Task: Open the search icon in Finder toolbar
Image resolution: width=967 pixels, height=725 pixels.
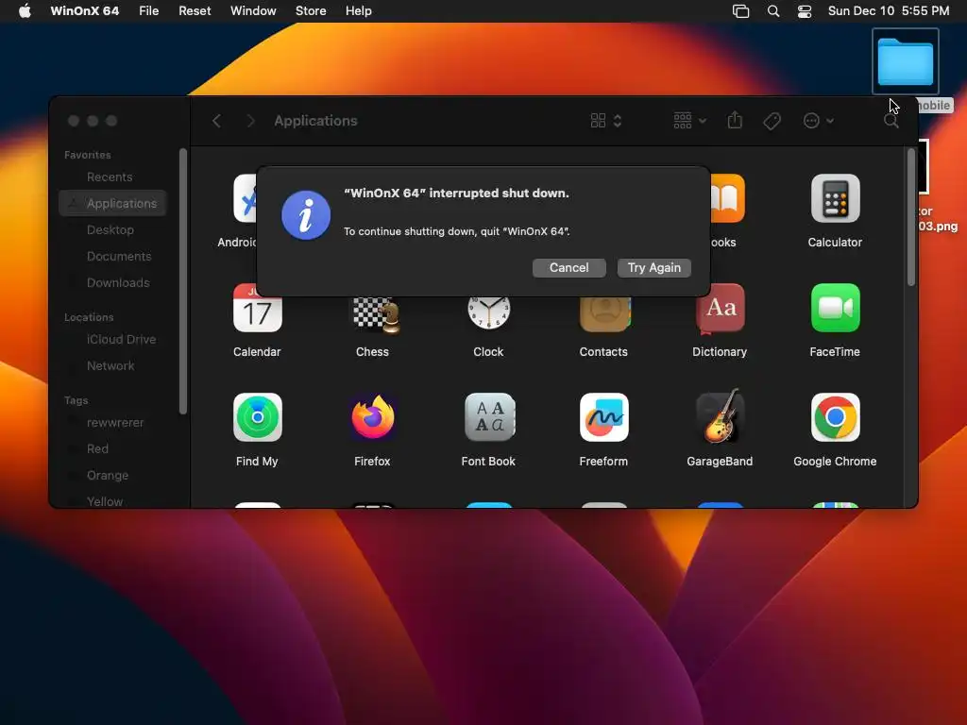Action: coord(891,121)
